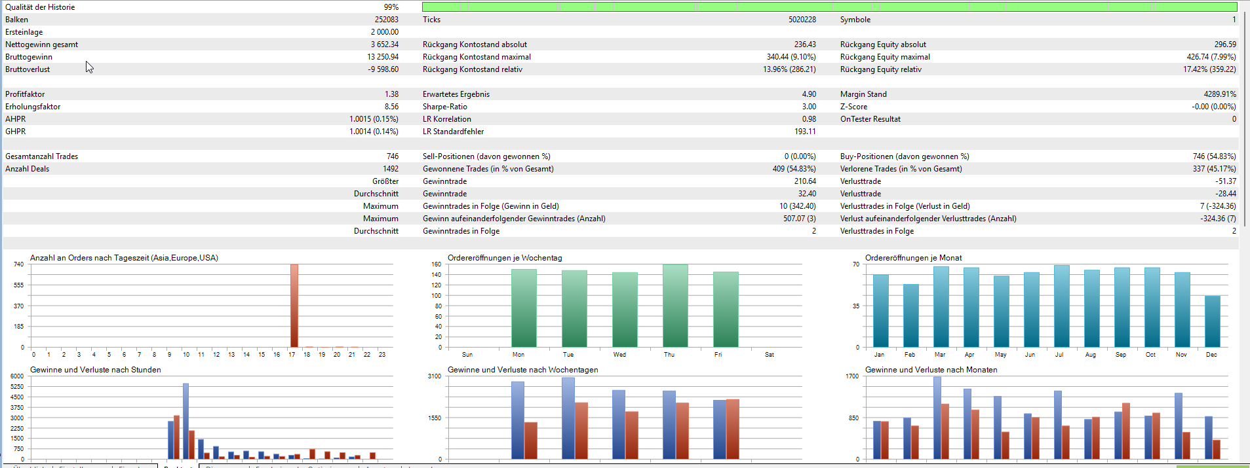The image size is (1250, 468).
Task: Click the Erholungsfaktor row label
Action: point(33,107)
